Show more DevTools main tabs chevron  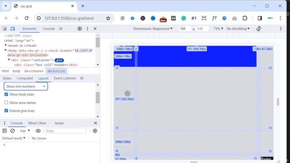61,29
